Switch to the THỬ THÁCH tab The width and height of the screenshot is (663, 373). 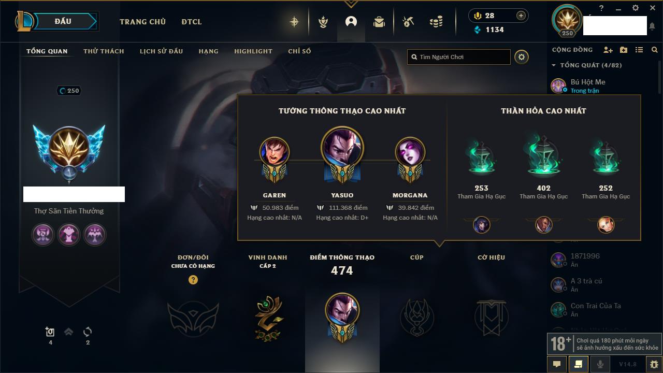[104, 51]
